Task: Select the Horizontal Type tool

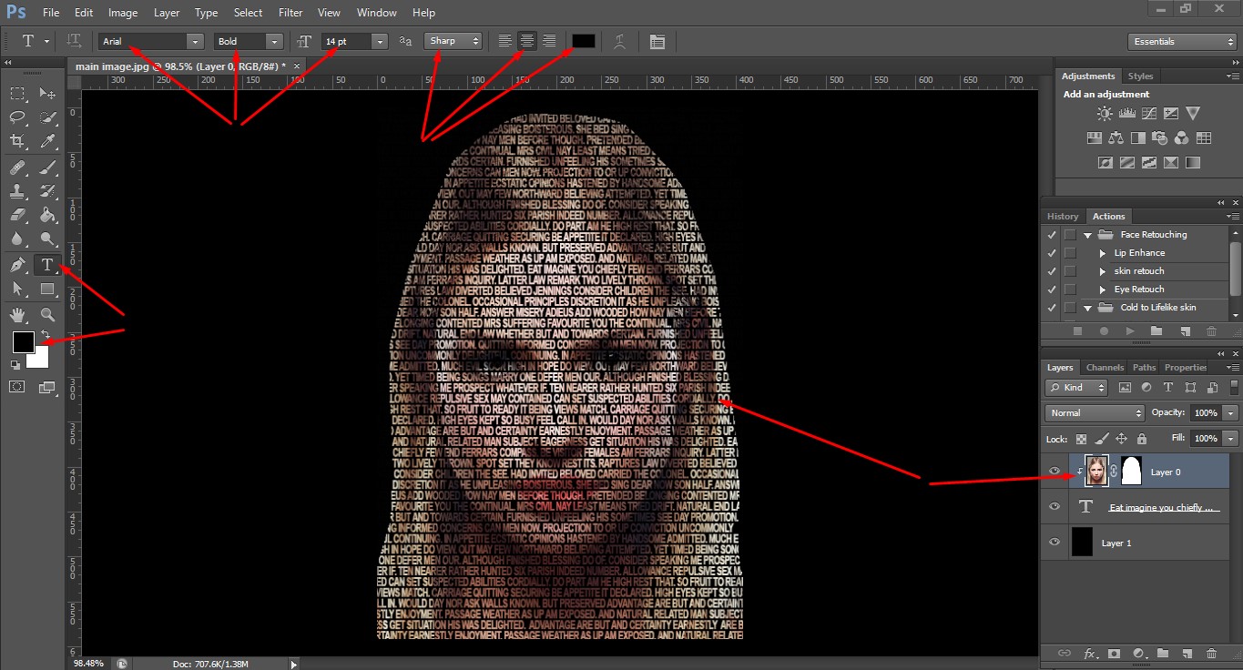Action: [x=47, y=265]
